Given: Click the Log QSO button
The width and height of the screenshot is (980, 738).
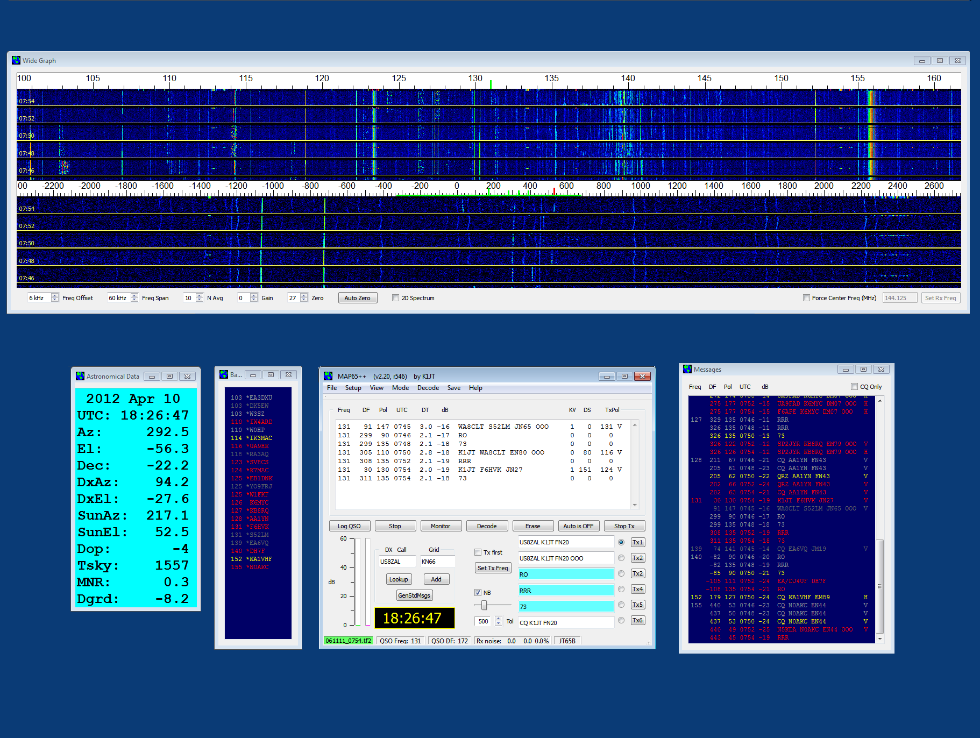Looking at the screenshot, I should click(x=349, y=526).
